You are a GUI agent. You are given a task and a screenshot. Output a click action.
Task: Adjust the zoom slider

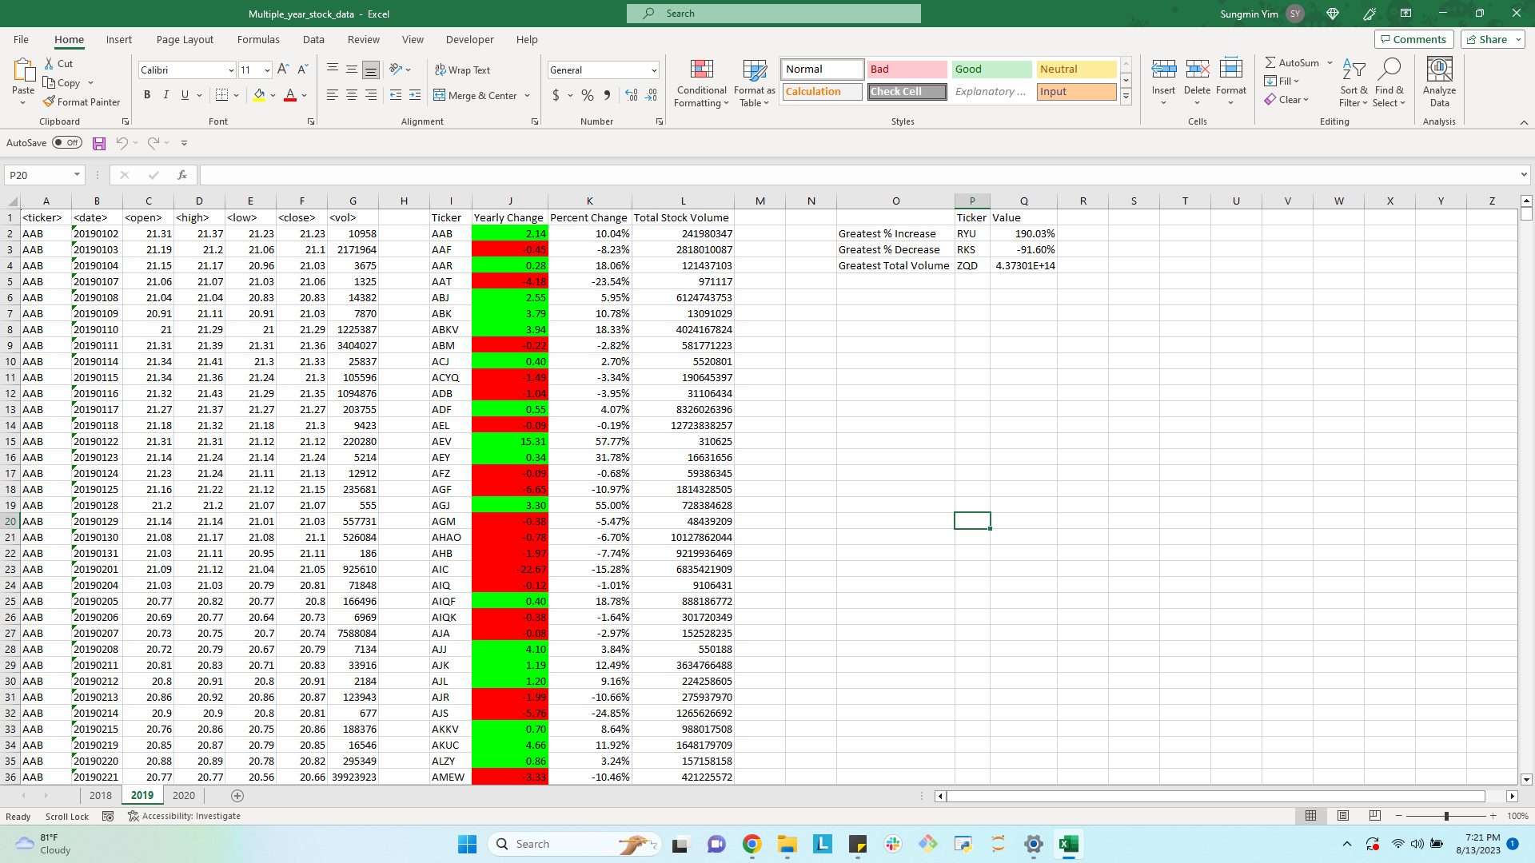click(1448, 816)
